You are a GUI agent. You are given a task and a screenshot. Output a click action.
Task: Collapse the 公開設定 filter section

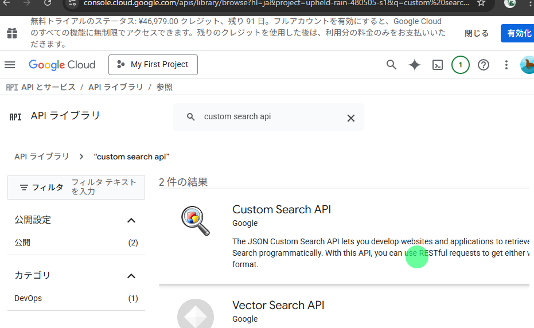[x=131, y=220]
